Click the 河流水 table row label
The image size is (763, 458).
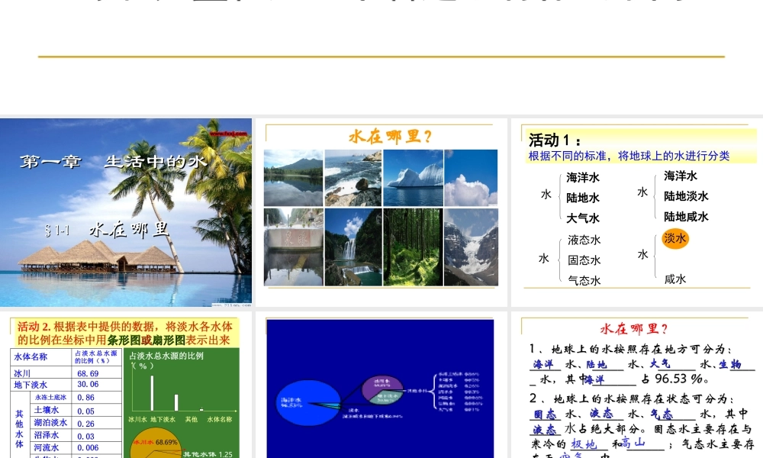point(47,447)
